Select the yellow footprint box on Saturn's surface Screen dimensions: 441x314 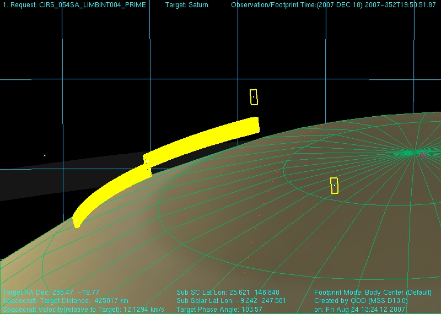(x=334, y=185)
